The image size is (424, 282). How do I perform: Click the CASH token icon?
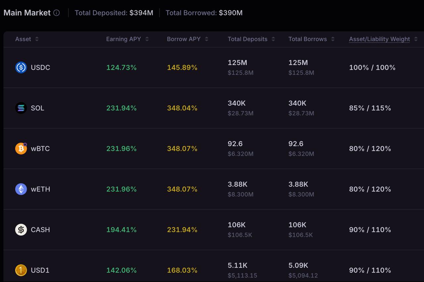[21, 230]
